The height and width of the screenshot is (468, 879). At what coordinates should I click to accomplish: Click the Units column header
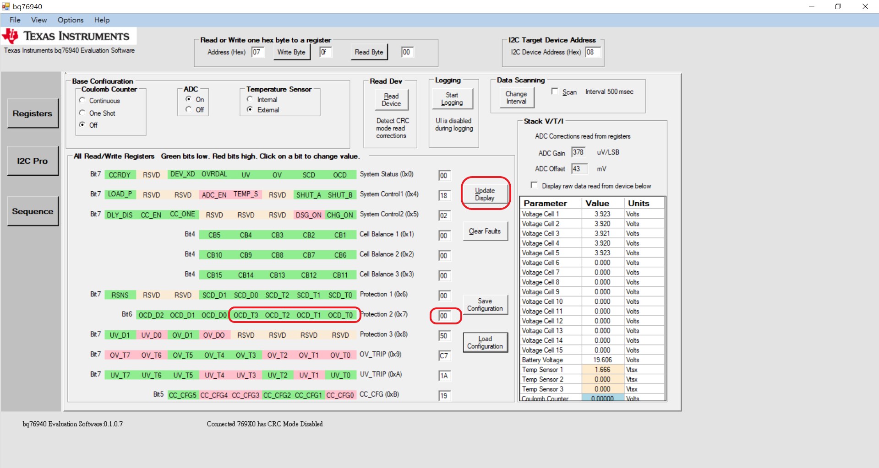click(x=644, y=203)
